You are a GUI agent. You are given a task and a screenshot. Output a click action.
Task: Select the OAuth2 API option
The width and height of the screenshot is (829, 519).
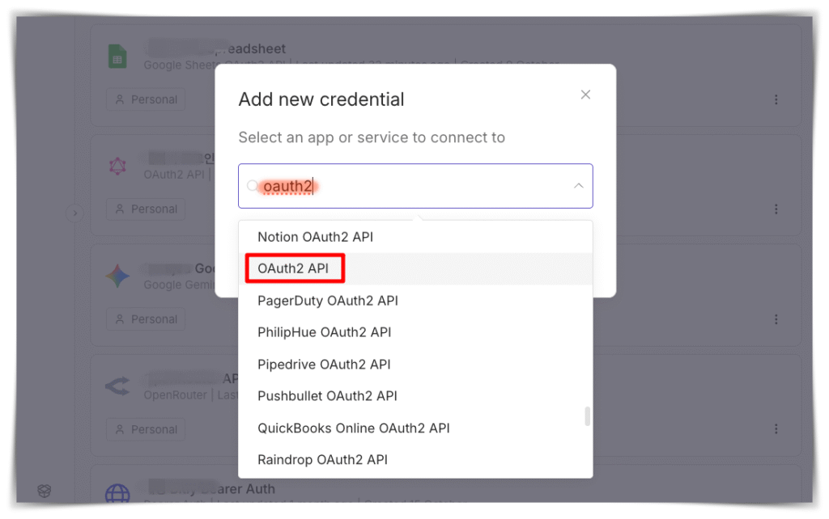tap(293, 268)
